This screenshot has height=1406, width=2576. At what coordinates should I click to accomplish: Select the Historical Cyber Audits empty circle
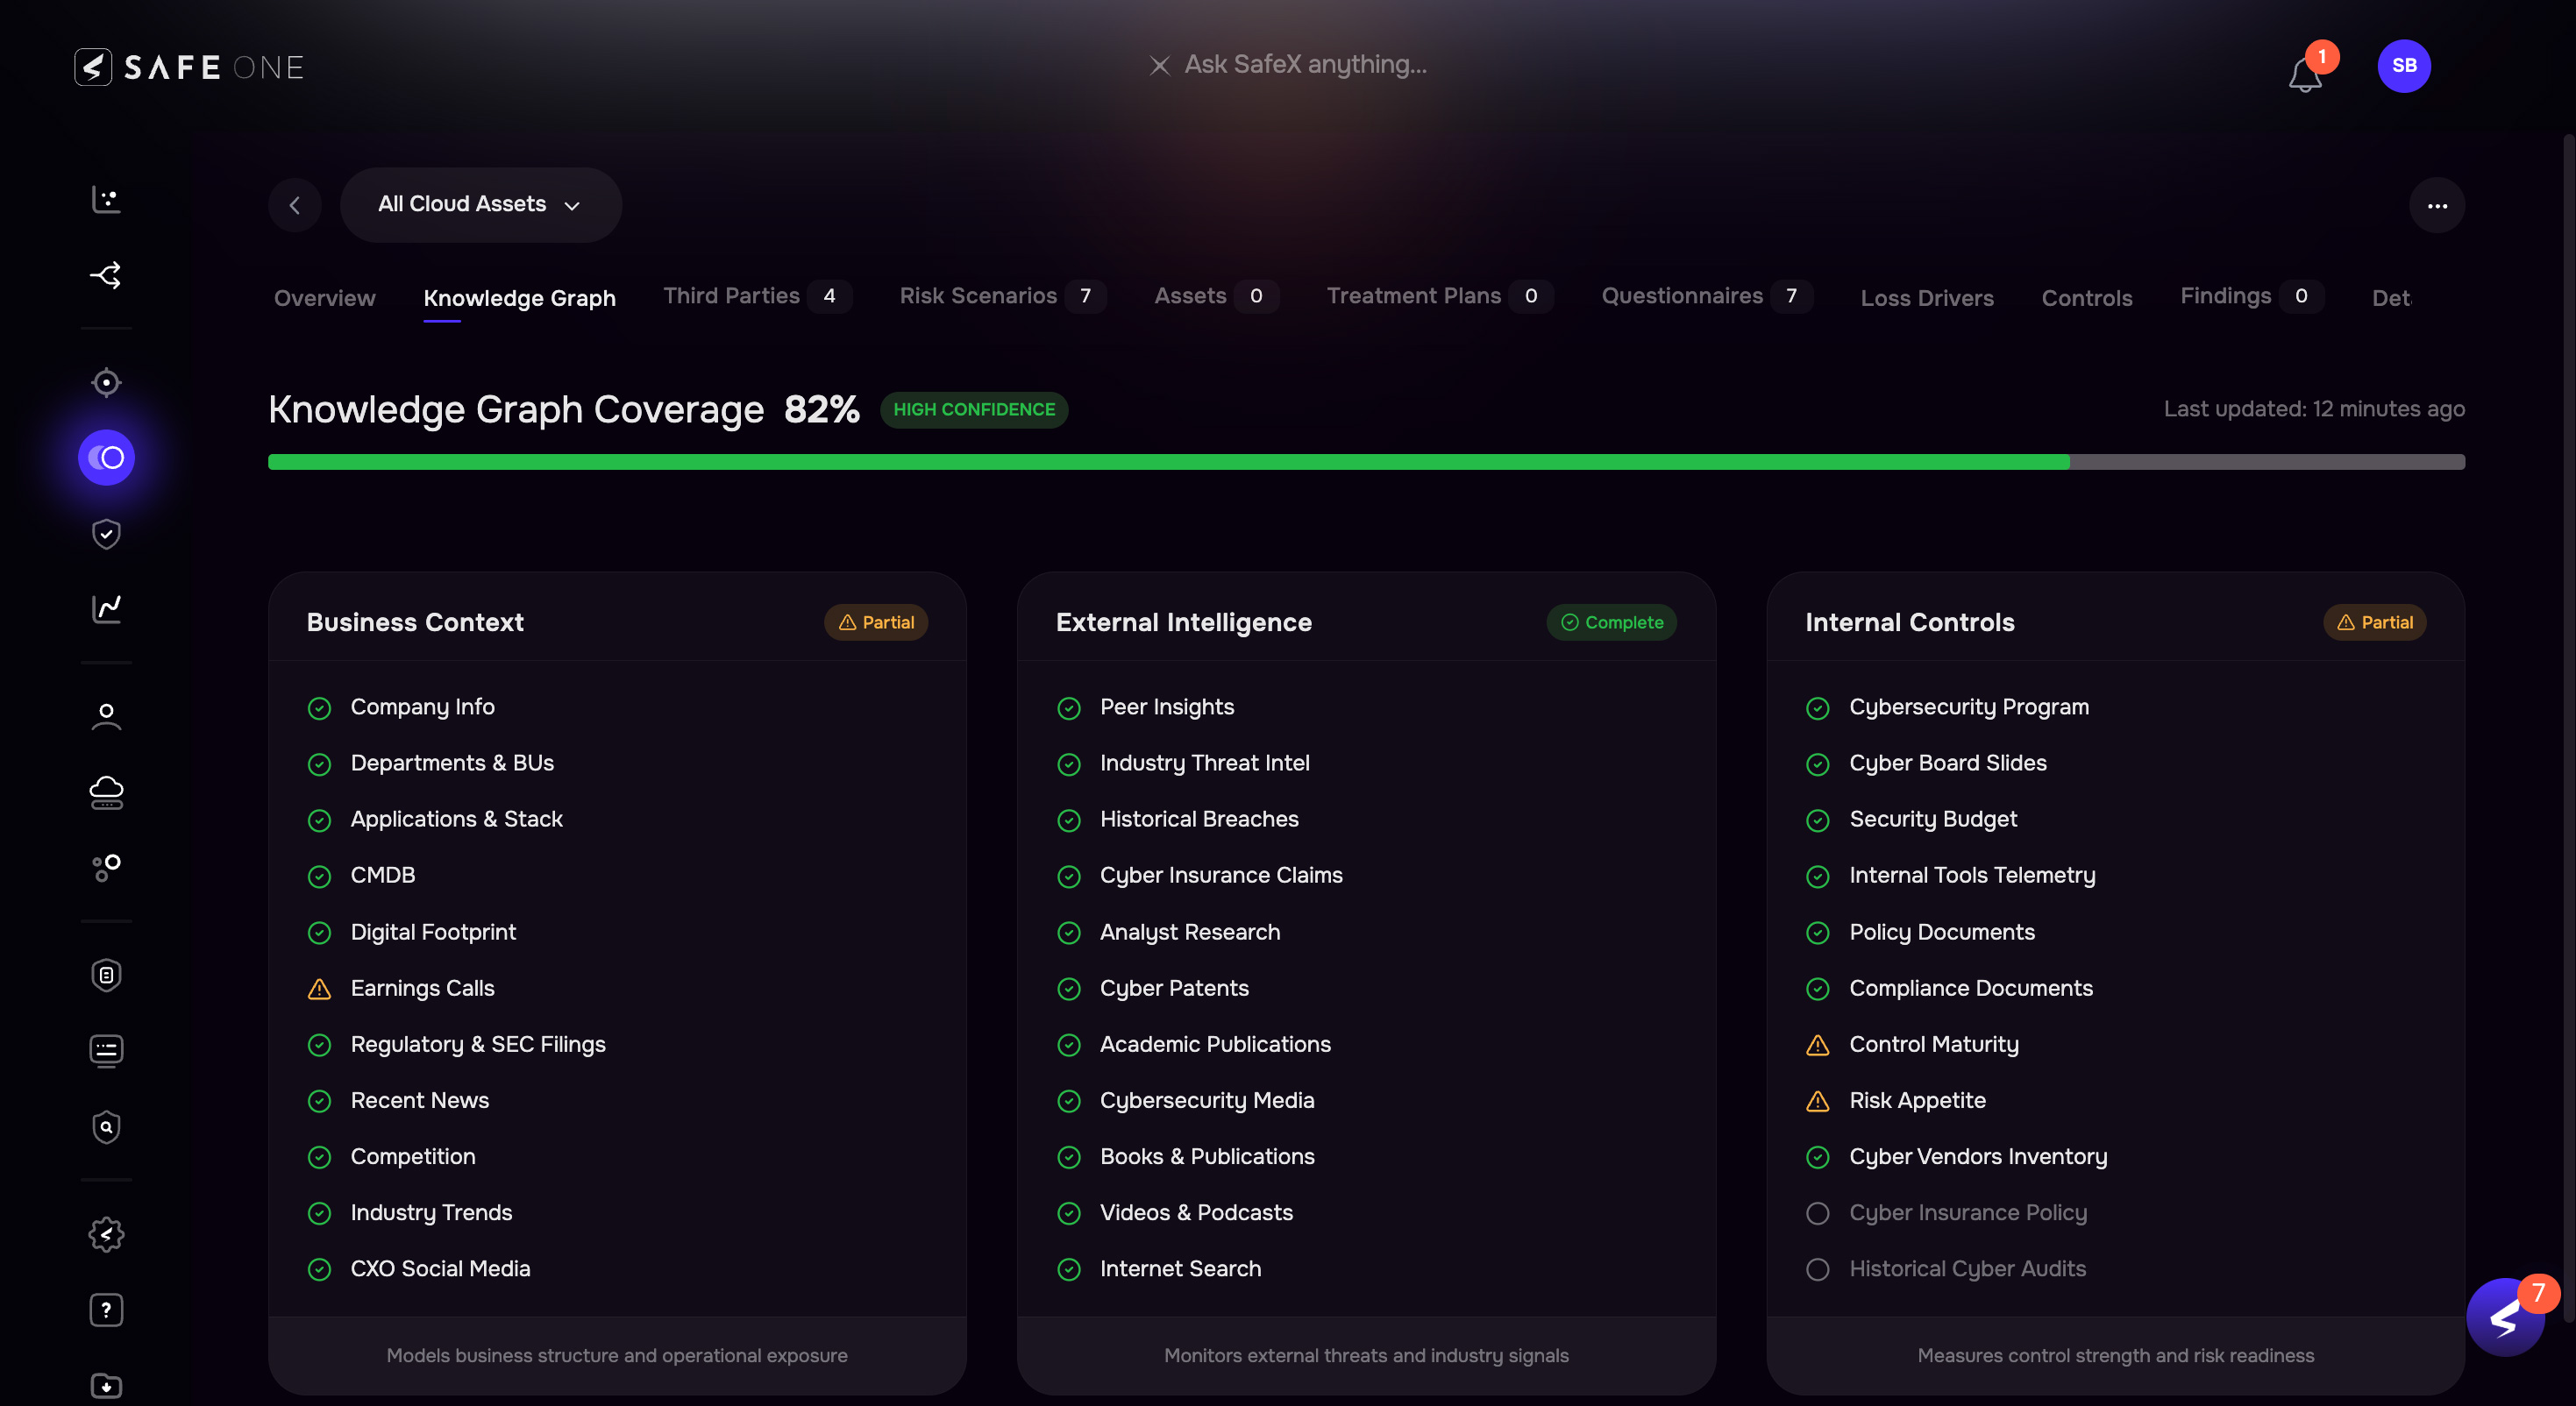pos(1817,1269)
